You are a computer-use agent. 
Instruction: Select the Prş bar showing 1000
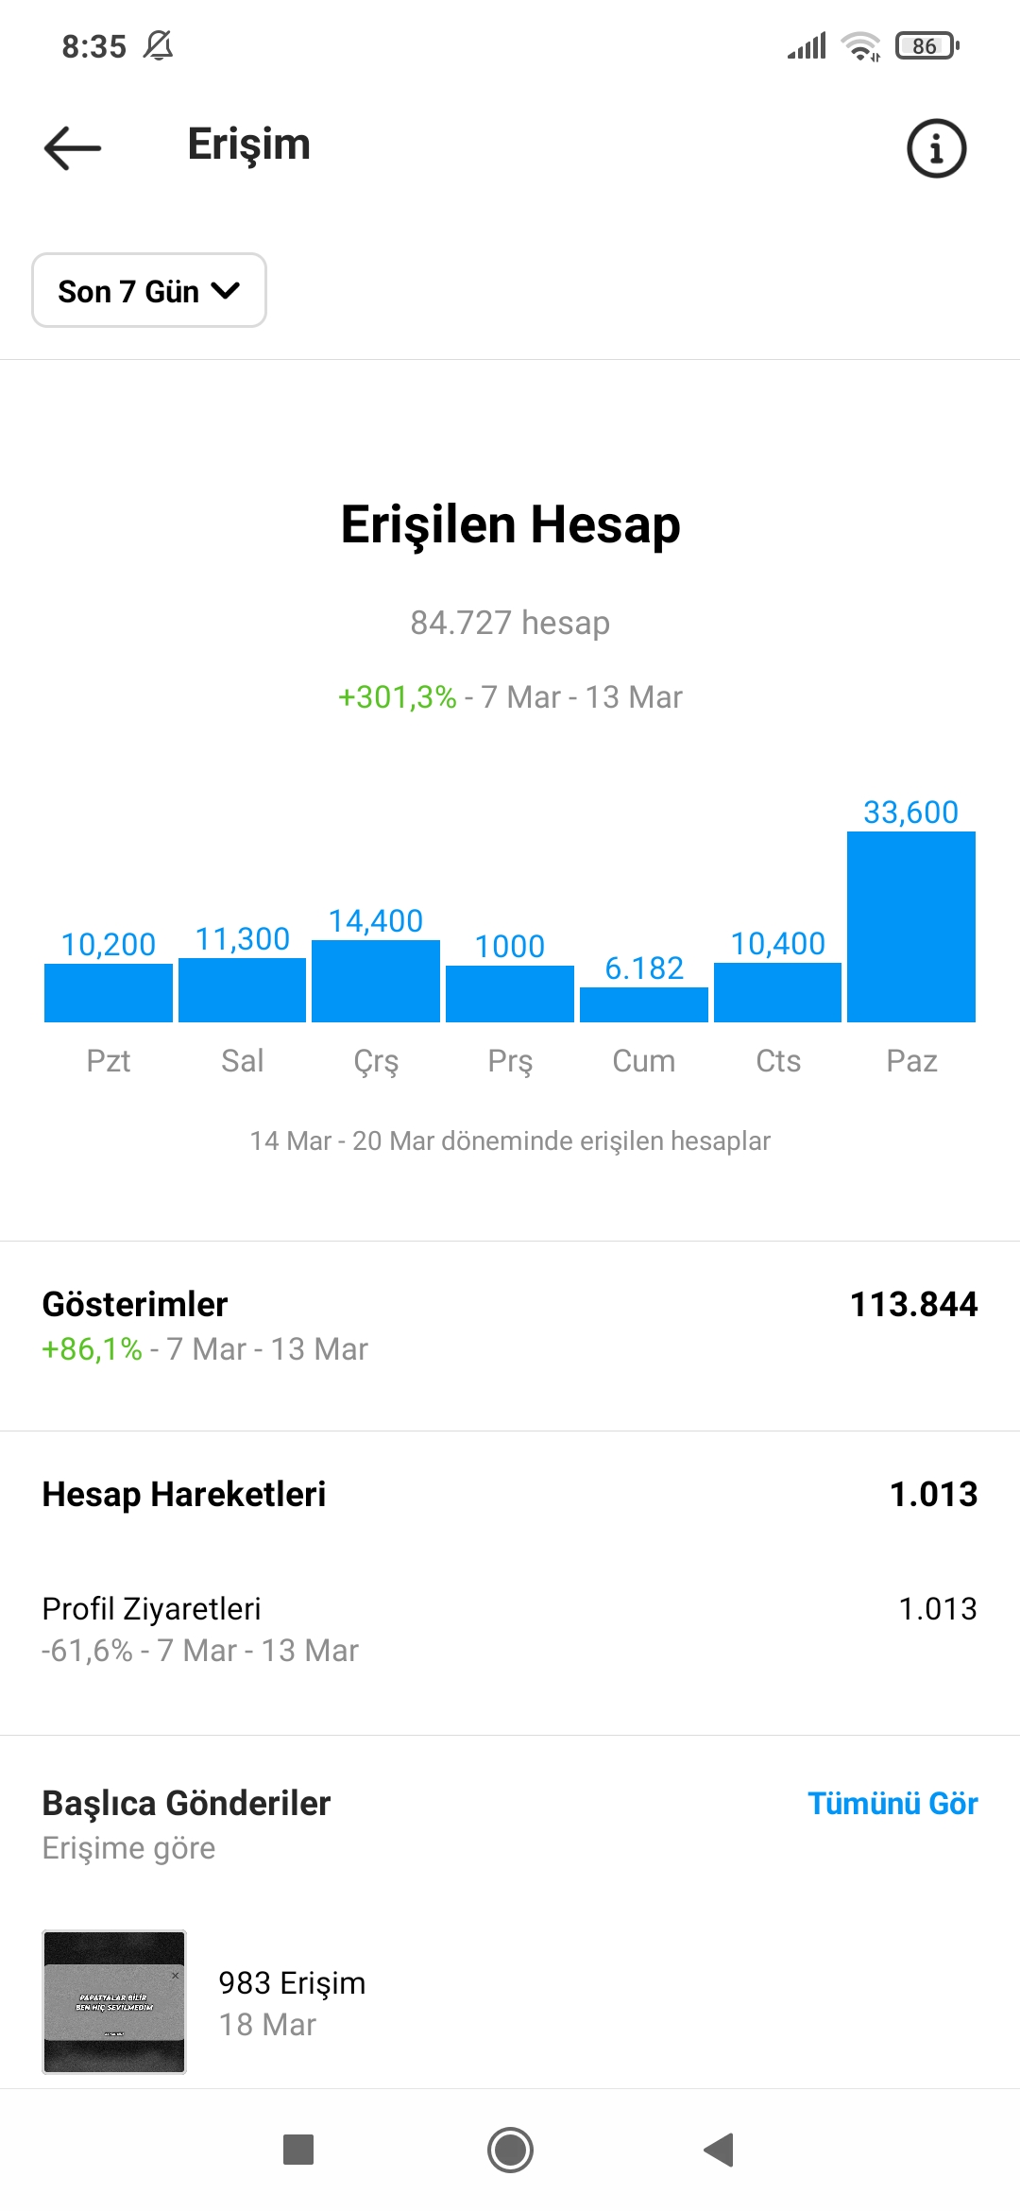[x=510, y=993]
